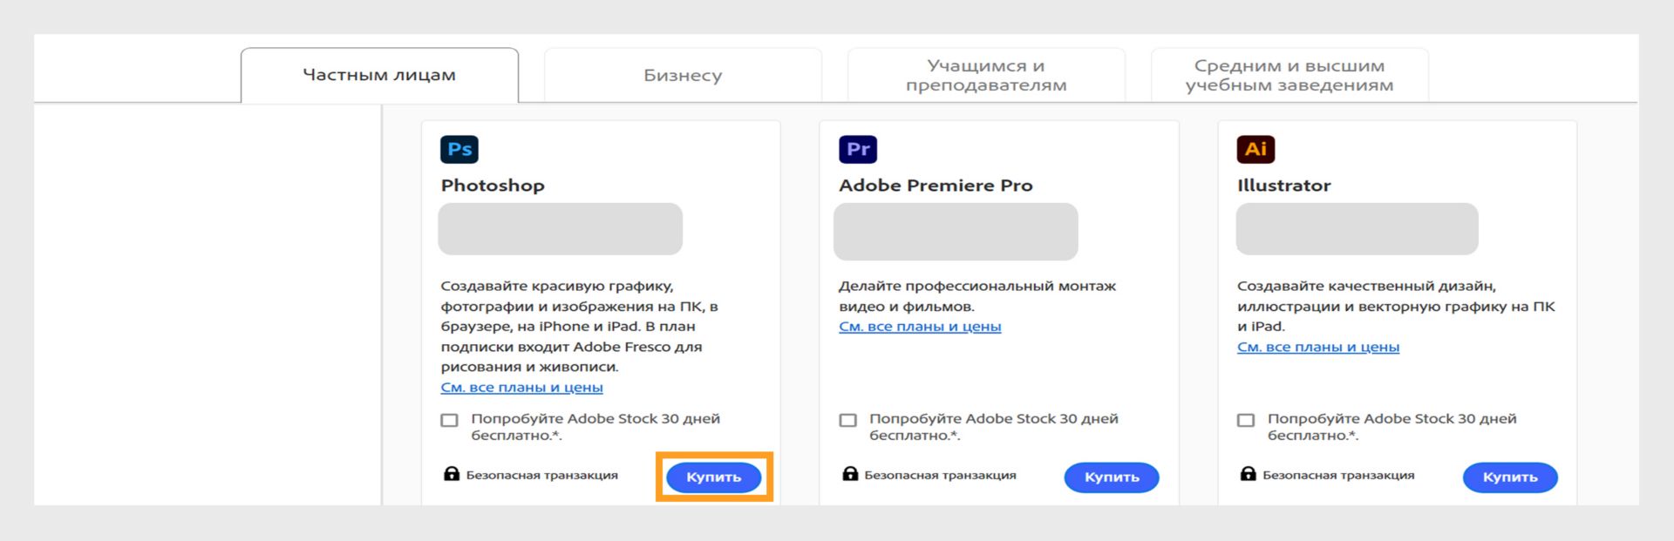
Task: Follow Illustrator's См. все планы и цены link
Action: click(1318, 347)
